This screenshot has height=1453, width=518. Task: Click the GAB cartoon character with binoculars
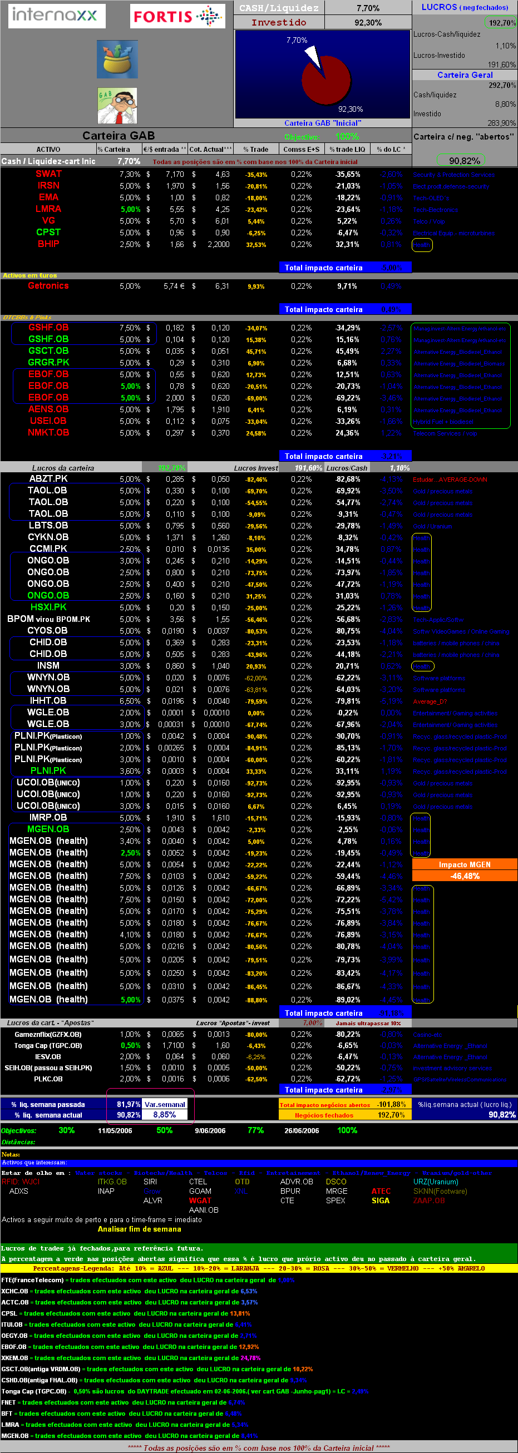pos(117,106)
